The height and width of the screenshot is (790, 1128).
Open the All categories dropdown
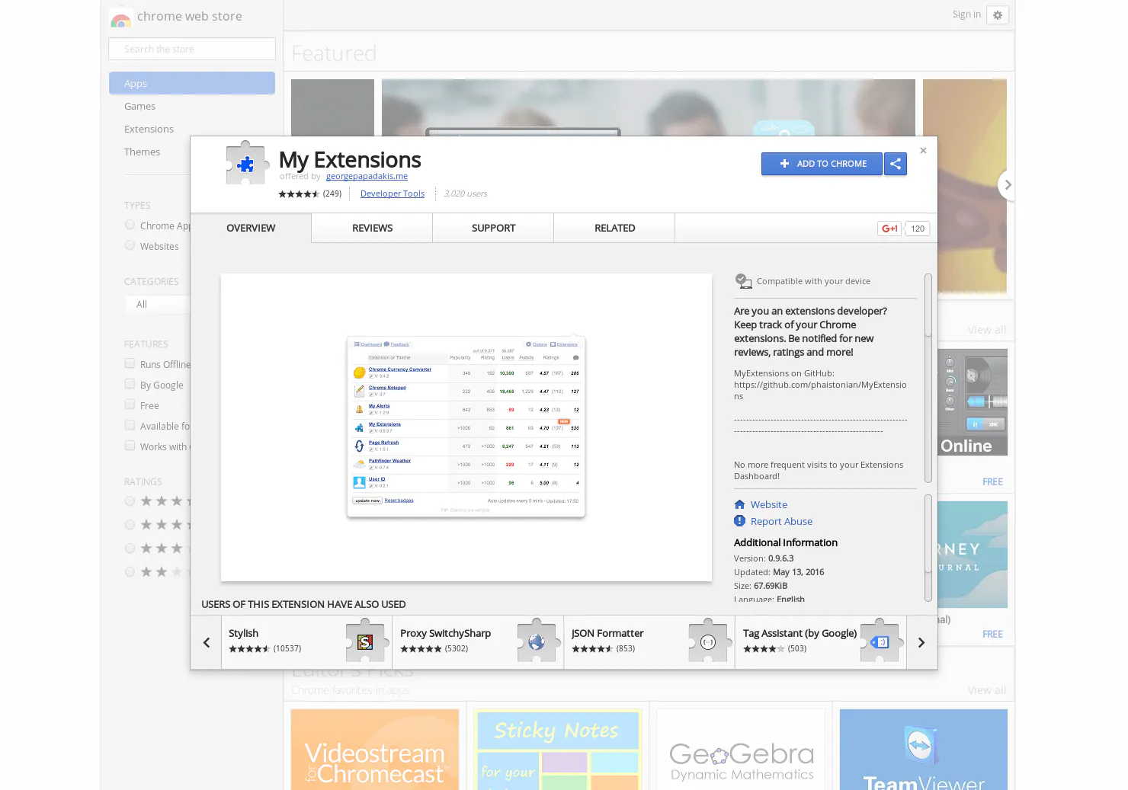click(x=158, y=304)
